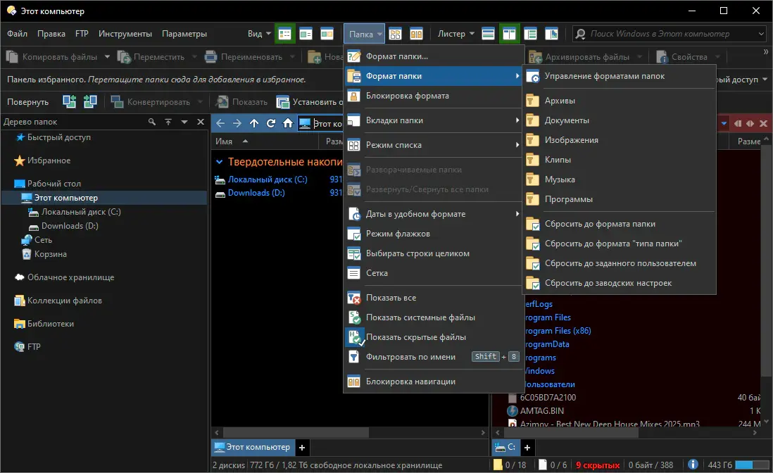Toggle Выбирать строки целиком option
The height and width of the screenshot is (473, 773).
[434, 253]
